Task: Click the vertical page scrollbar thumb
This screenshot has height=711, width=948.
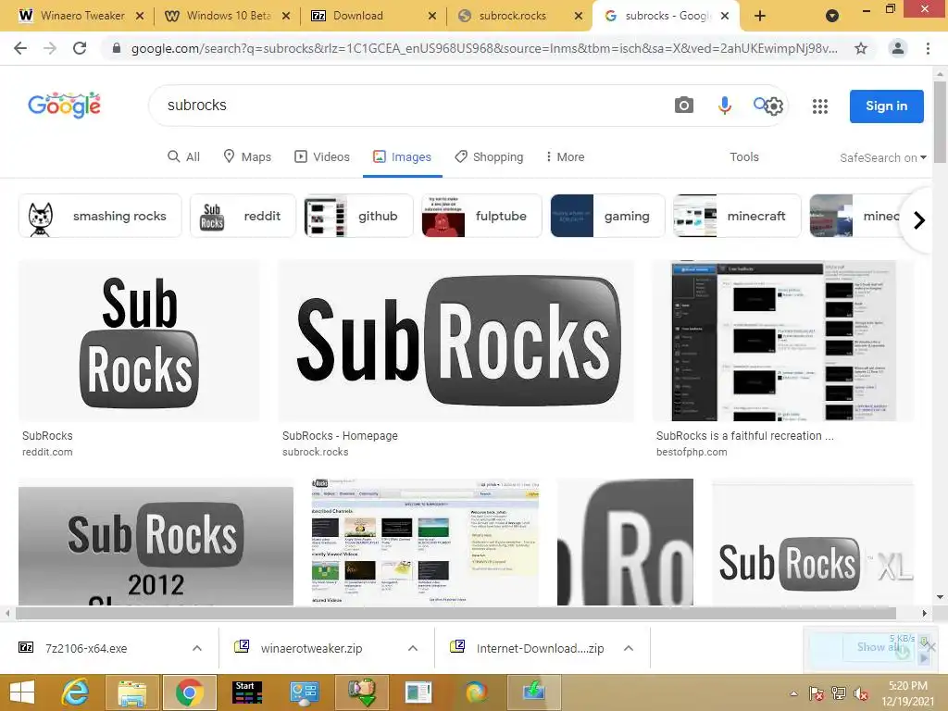Action: (940, 121)
